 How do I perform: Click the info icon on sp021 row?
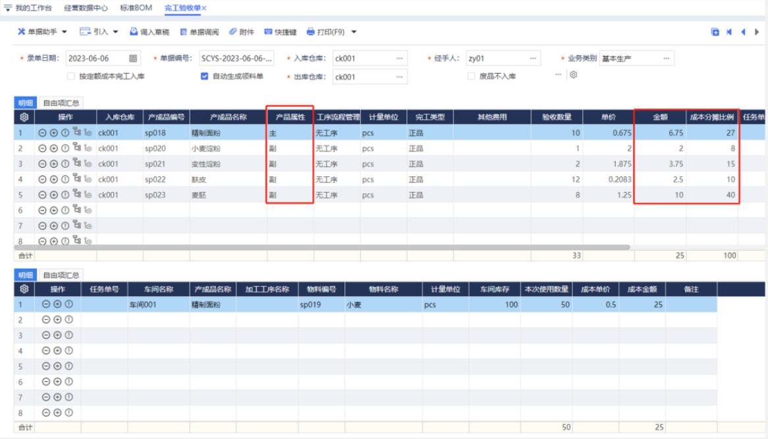(x=65, y=164)
